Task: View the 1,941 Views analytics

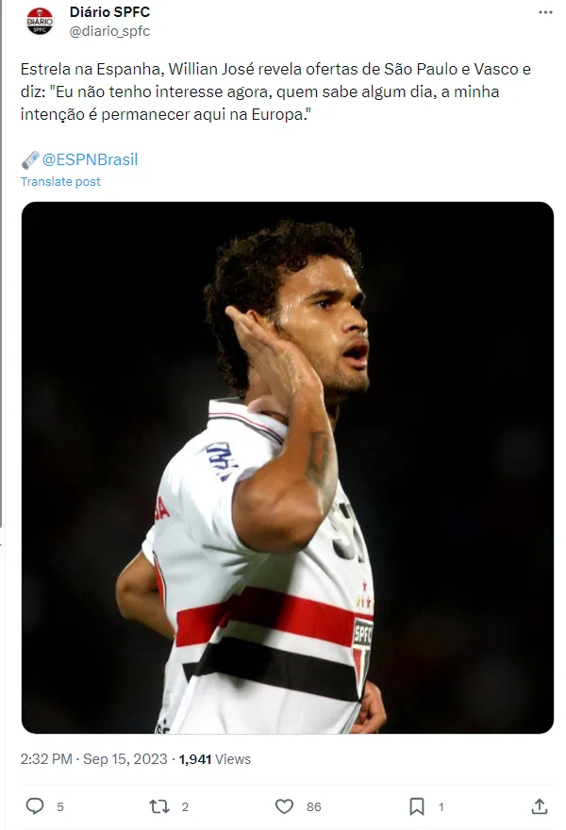Action: 214,759
